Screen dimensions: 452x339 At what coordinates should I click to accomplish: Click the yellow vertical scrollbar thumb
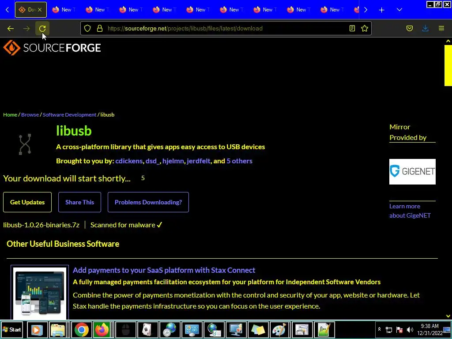448,65
